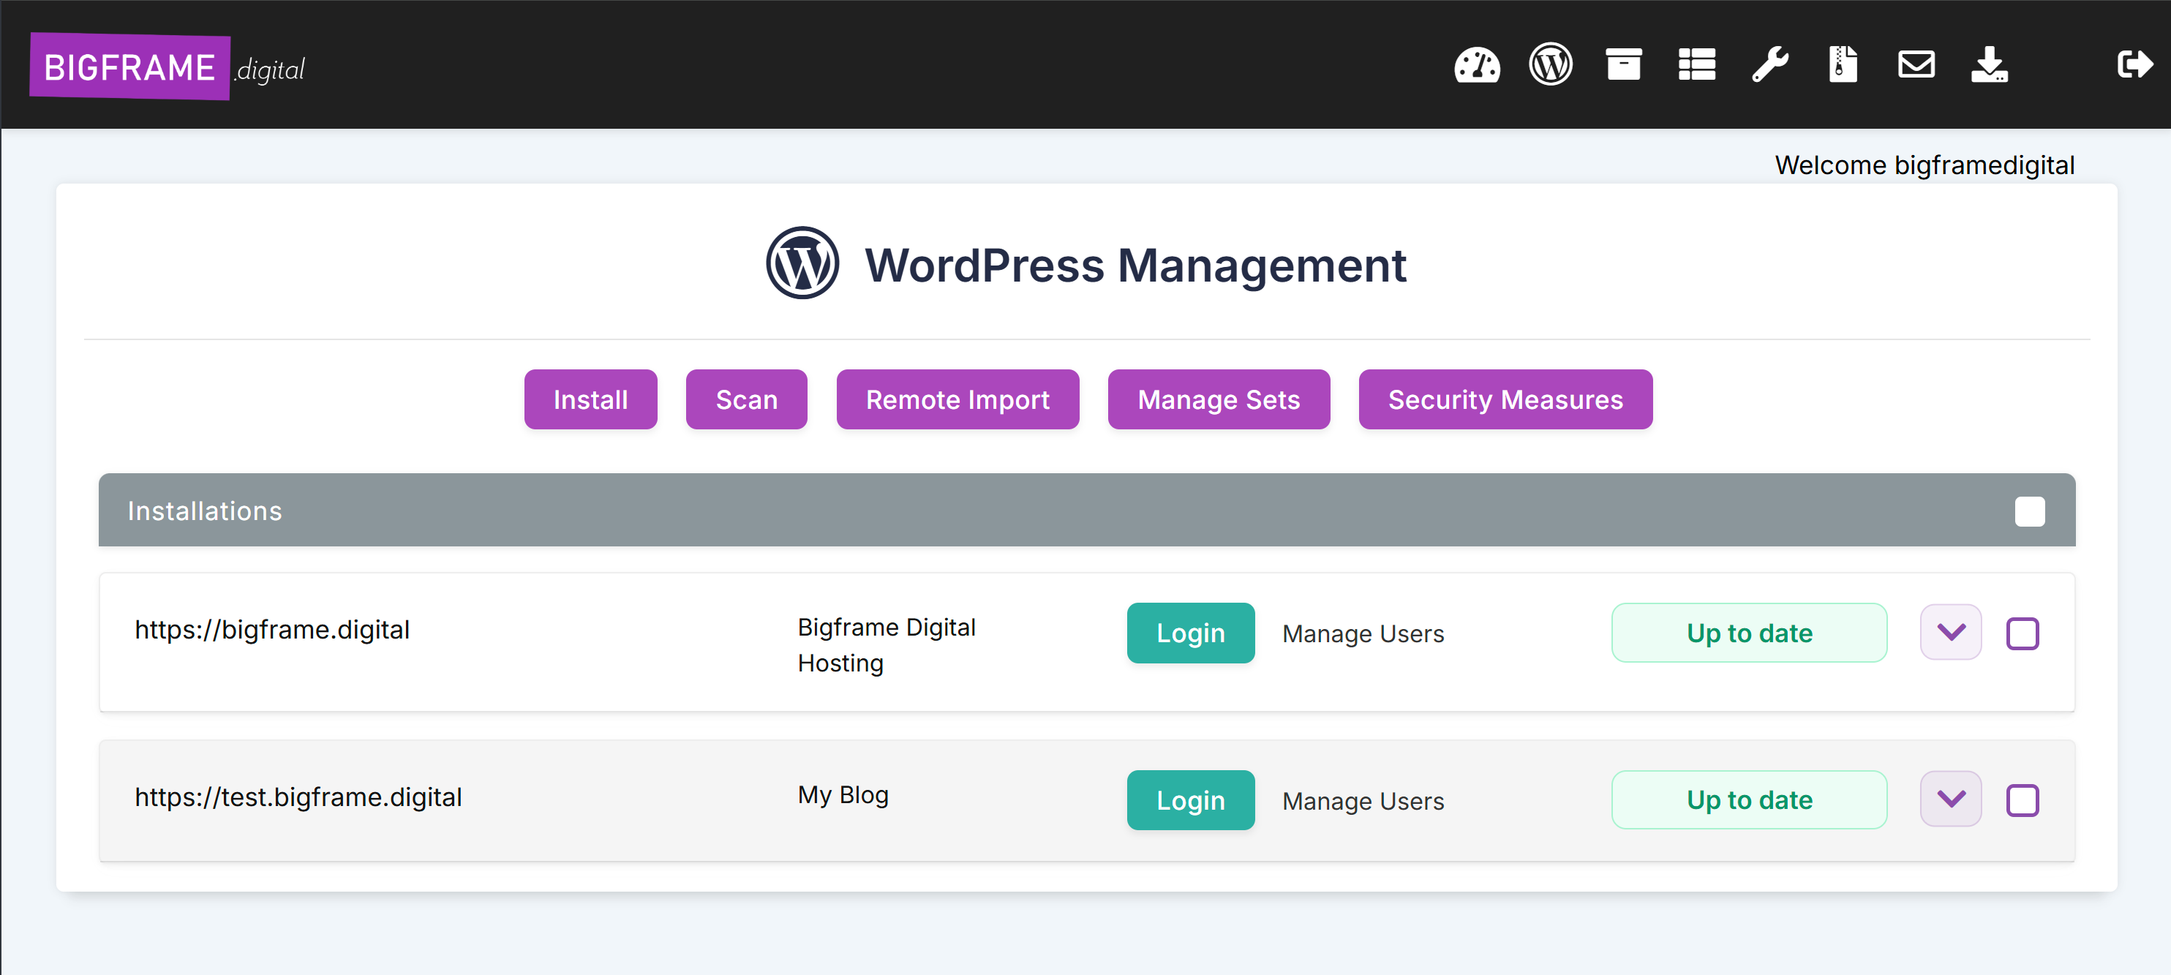Screen dimensions: 2171x975
Task: Click the My Blog site title
Action: coord(843,794)
